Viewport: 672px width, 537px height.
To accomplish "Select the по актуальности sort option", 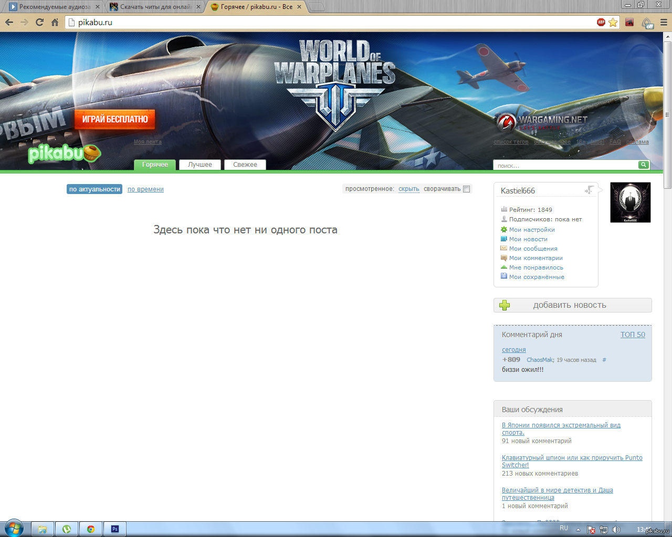I will tap(94, 189).
